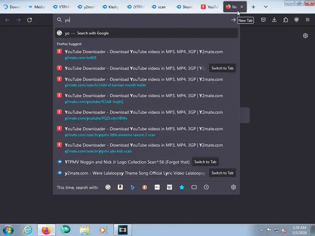Select 'yo — Search with Google' suggestion
Viewport: 315px width, 236px height.
coord(146,33)
